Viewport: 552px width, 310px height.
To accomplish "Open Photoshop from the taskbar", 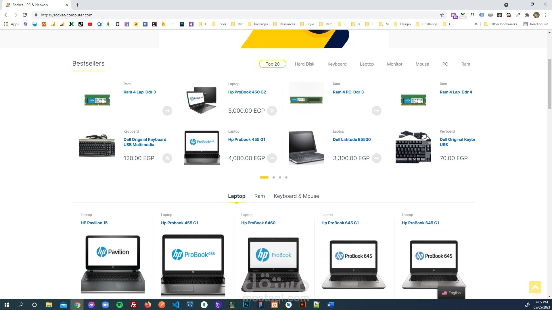I will click(x=246, y=305).
